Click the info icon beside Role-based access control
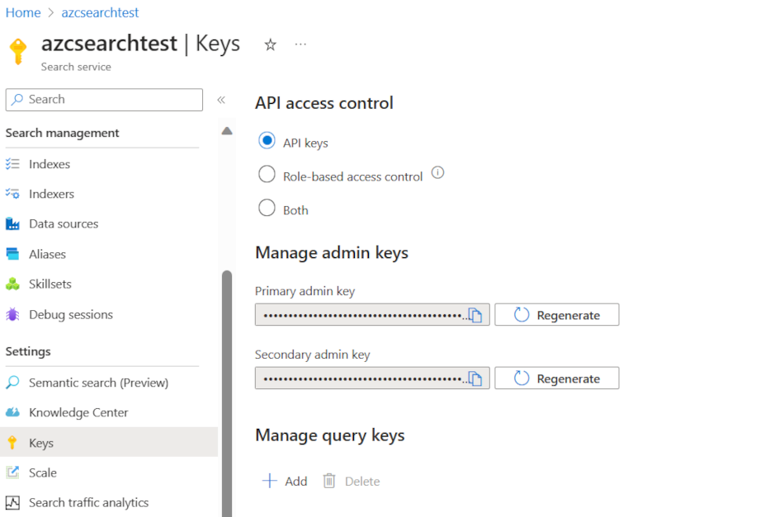 click(437, 173)
